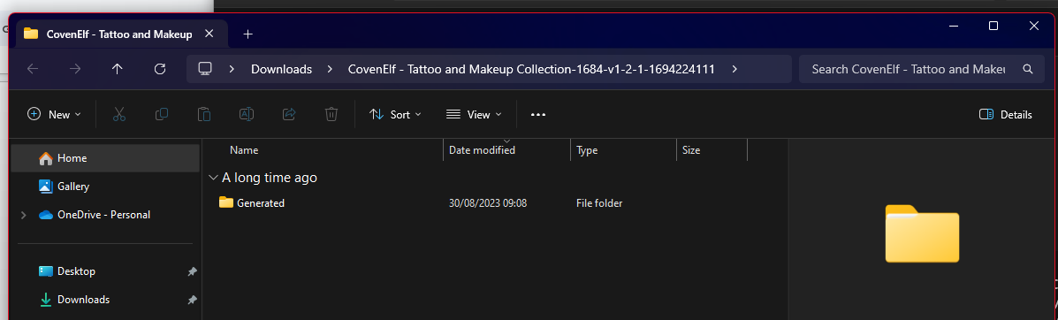Sort by the Size column header
Image resolution: width=1058 pixels, height=320 pixels.
pyautogui.click(x=691, y=150)
